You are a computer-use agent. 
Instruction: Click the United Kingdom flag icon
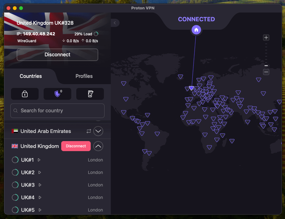pos(15,146)
